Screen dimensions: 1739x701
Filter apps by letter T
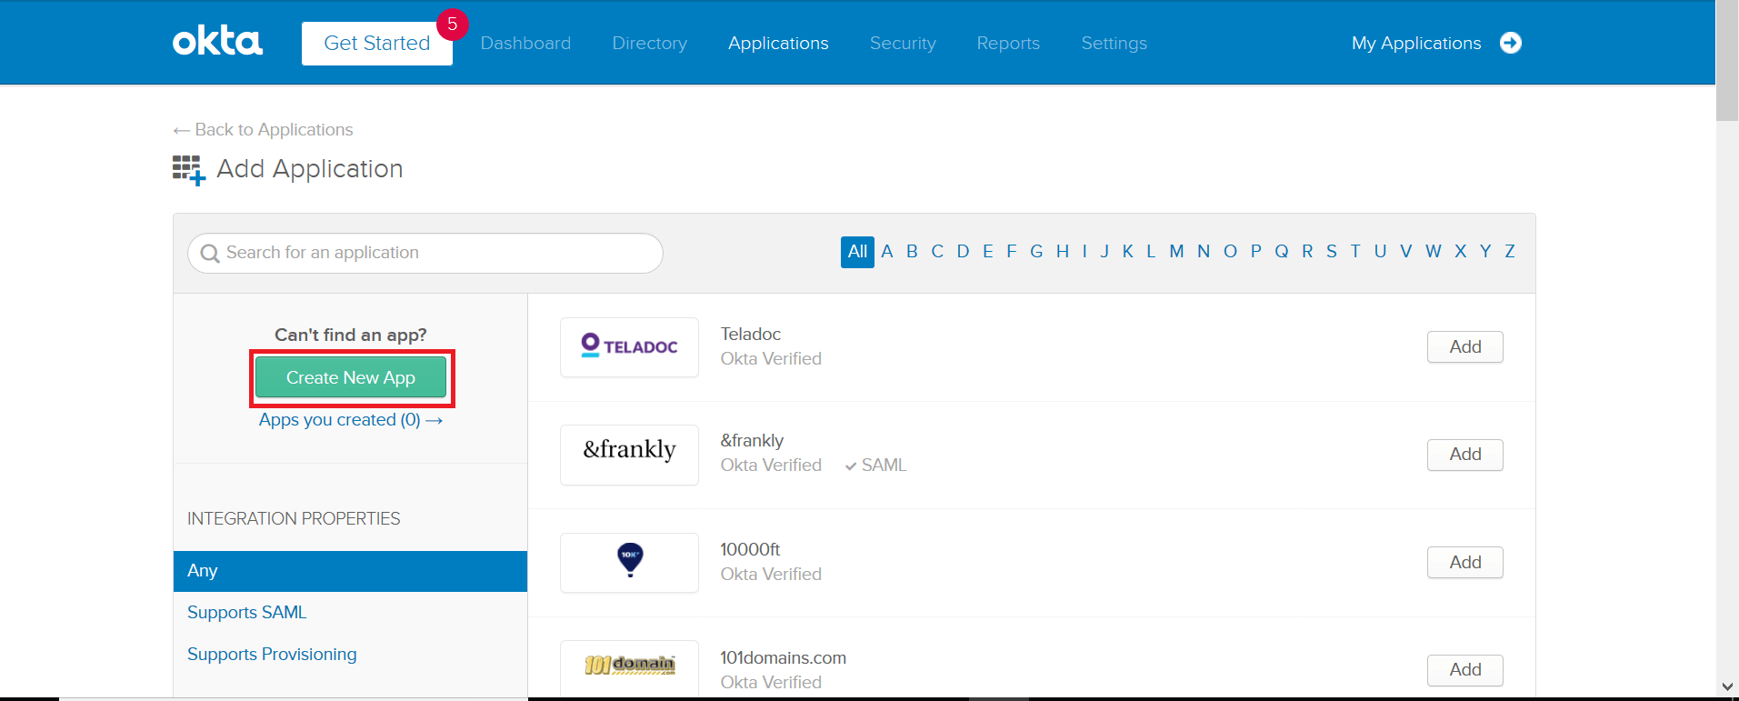coord(1355,252)
